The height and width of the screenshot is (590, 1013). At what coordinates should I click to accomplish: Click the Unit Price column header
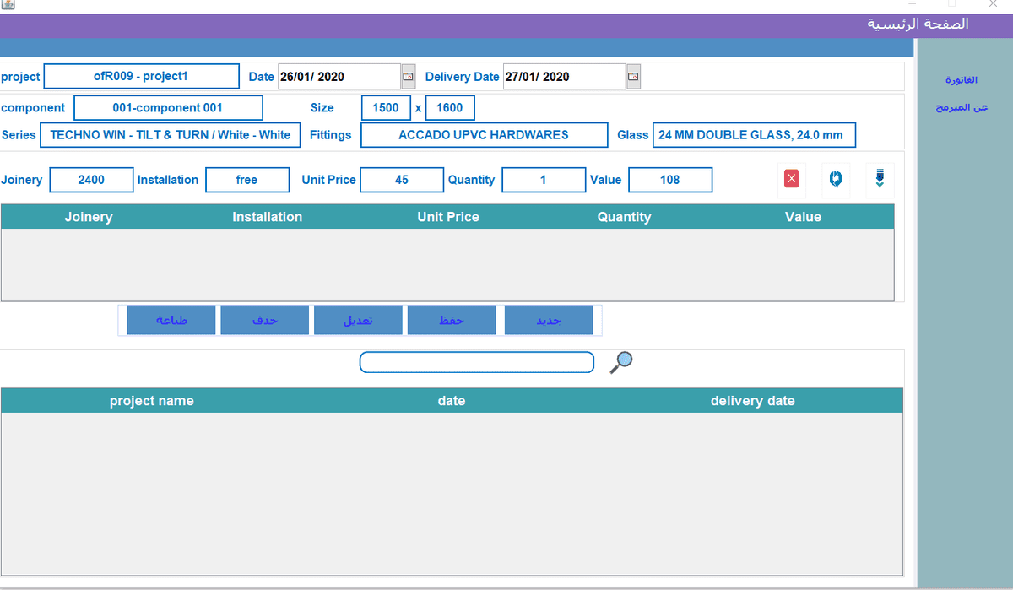point(448,217)
